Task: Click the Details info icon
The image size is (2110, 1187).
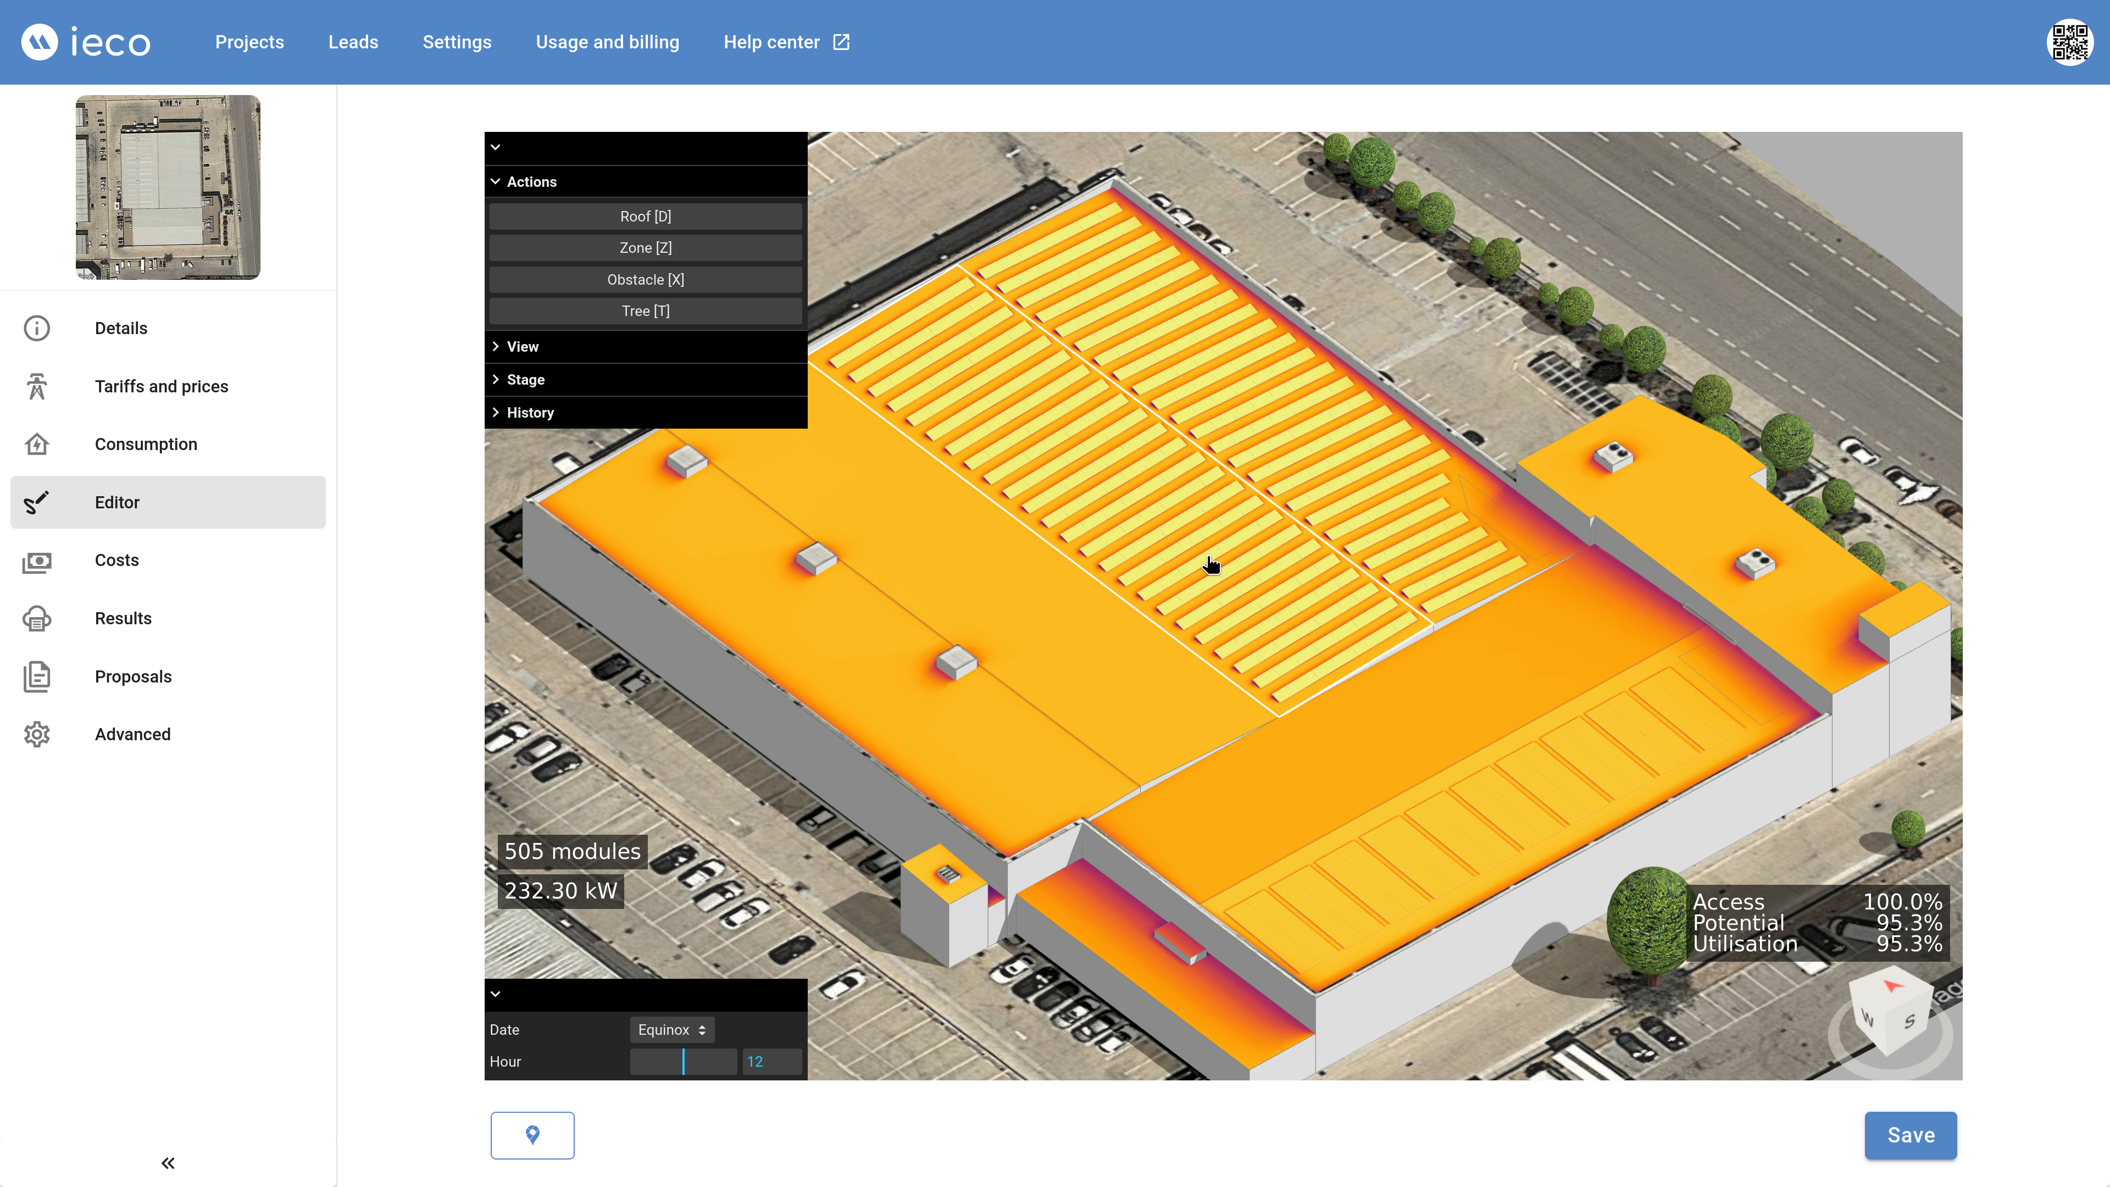Action: pyautogui.click(x=37, y=328)
